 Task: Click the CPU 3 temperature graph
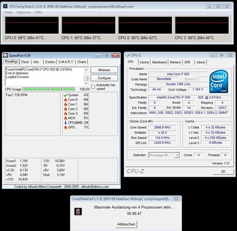pos(202,25)
